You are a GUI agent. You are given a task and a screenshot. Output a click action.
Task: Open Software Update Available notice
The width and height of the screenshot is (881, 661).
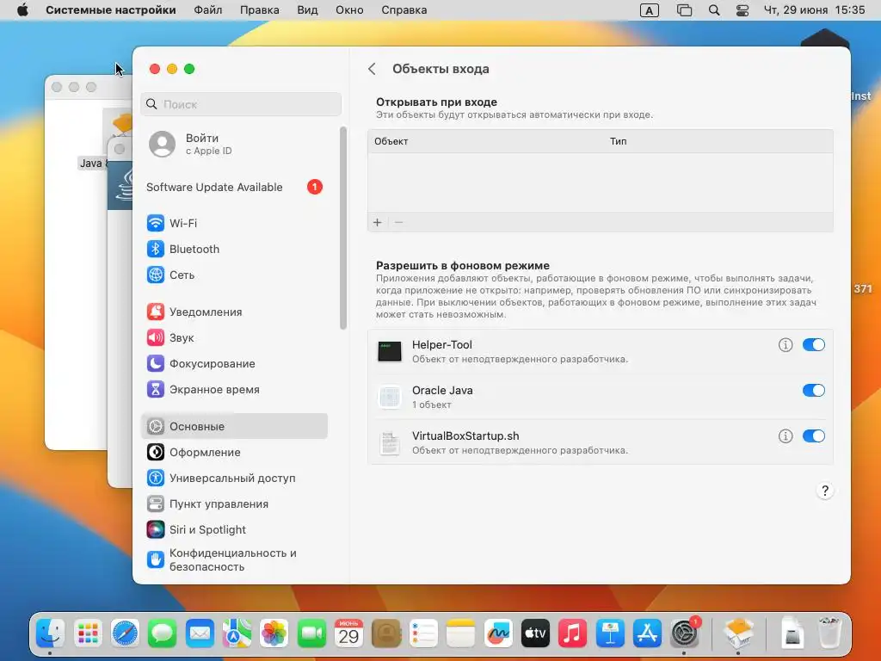234,187
